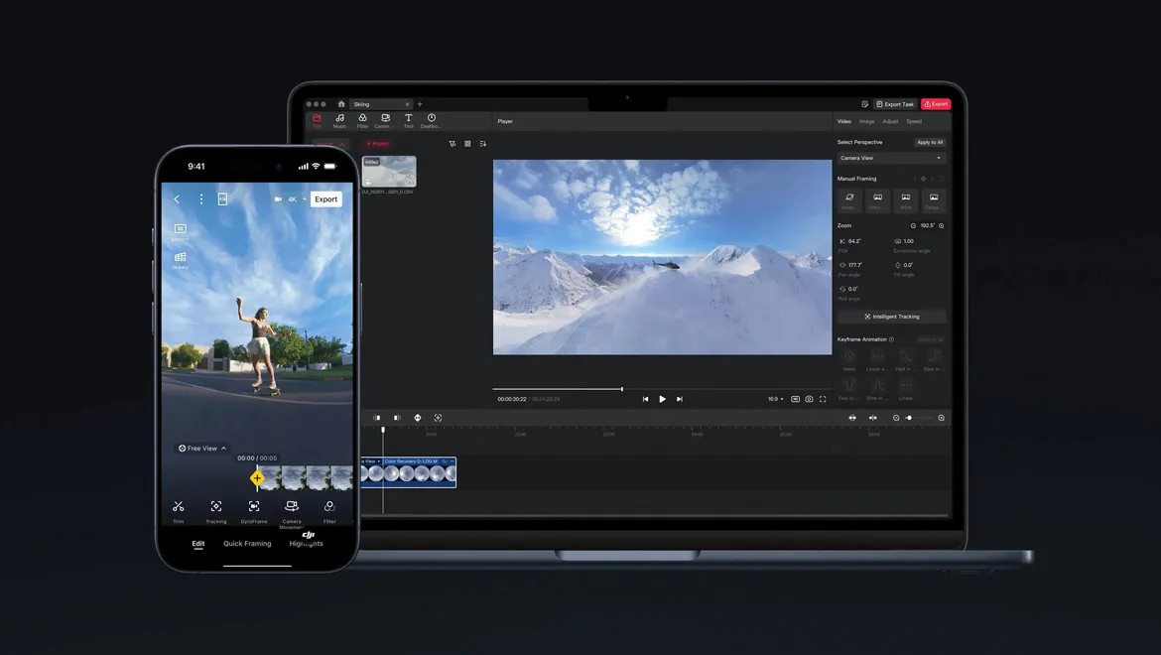Click the sort order icon in the media library

[483, 144]
